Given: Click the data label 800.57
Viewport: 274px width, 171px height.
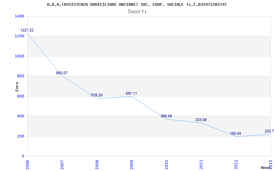Looking at the screenshot, I should pos(62,73).
